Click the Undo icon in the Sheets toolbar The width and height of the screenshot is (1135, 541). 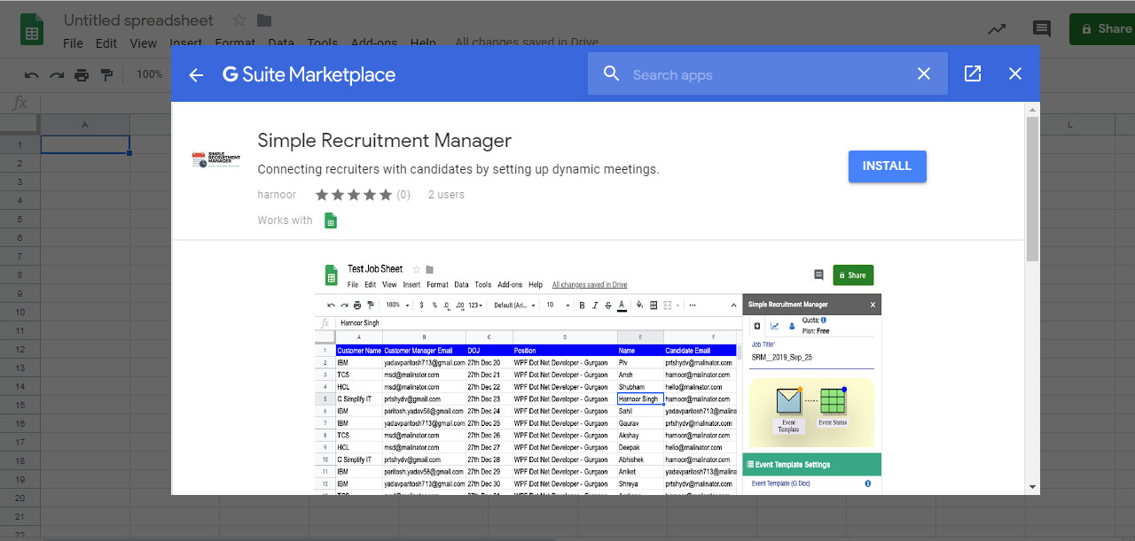(32, 75)
